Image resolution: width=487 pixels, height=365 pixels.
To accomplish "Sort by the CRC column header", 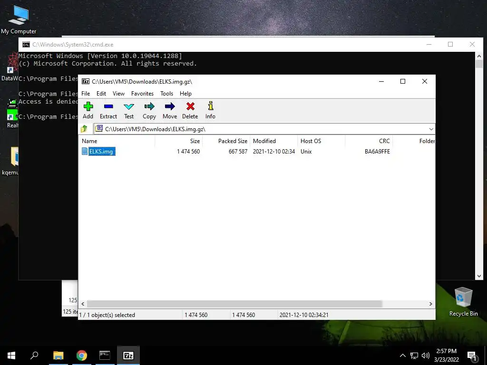I will [369, 141].
